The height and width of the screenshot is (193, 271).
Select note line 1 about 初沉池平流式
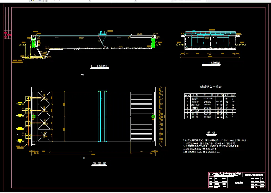pos(215,140)
